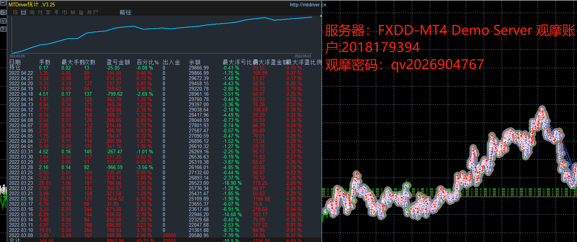Click the -2.69 % percentage value
The height and width of the screenshot is (242, 577).
(145, 94)
